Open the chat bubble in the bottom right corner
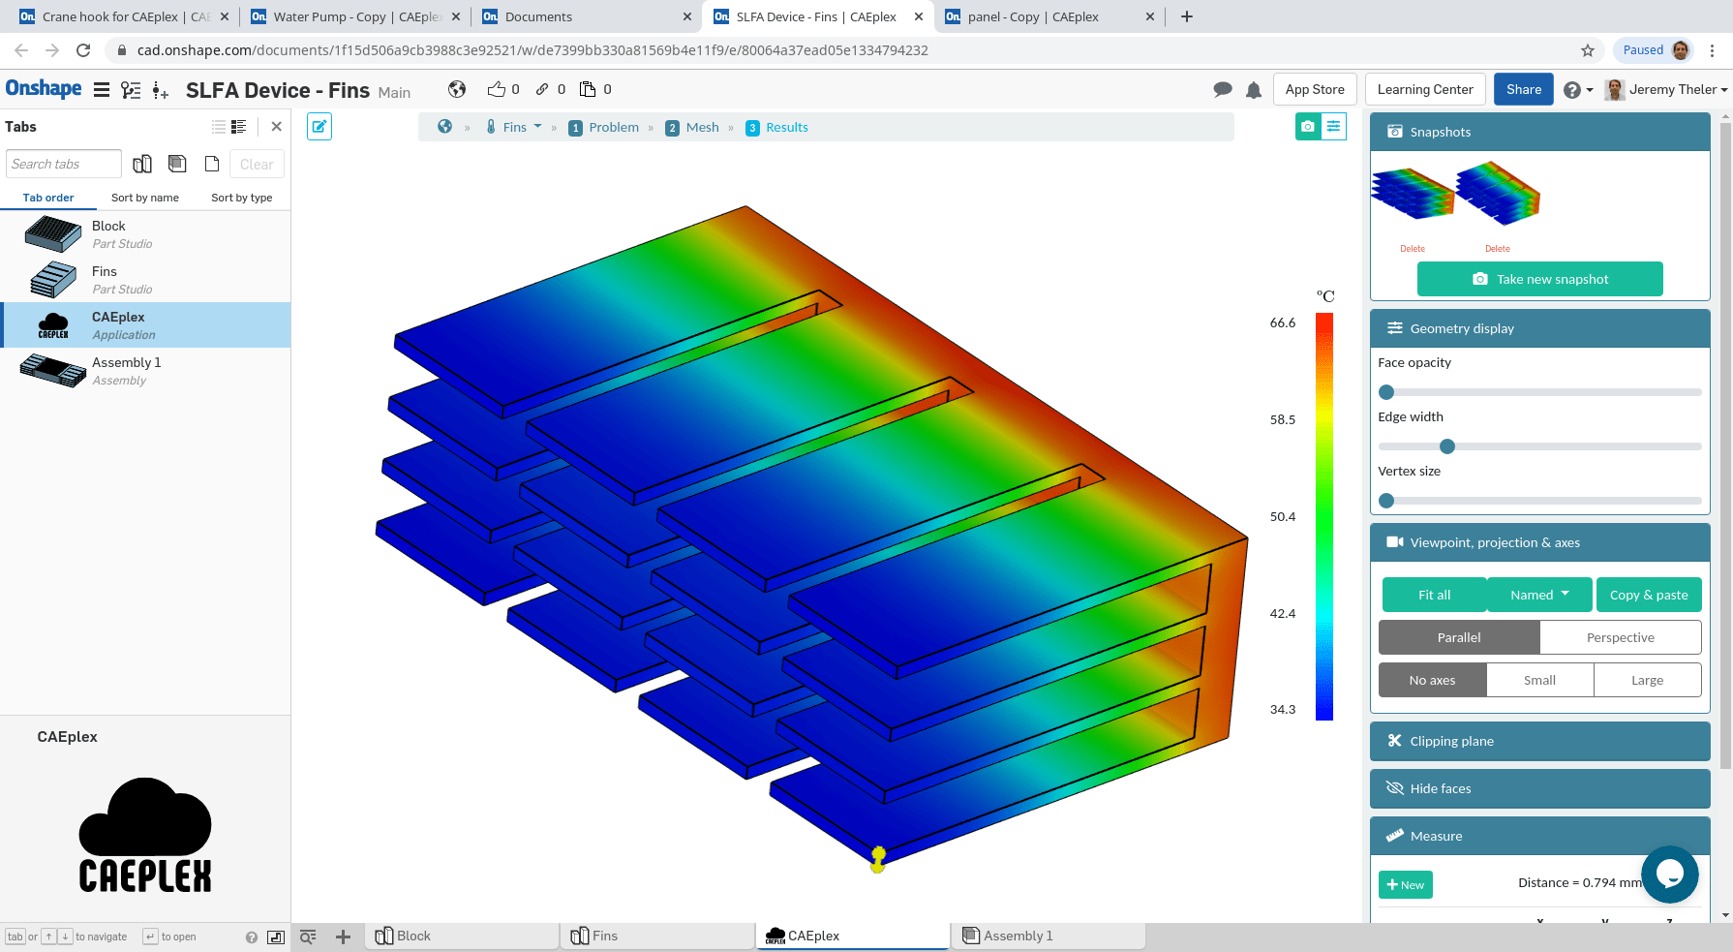The height and width of the screenshot is (952, 1733). 1670,875
